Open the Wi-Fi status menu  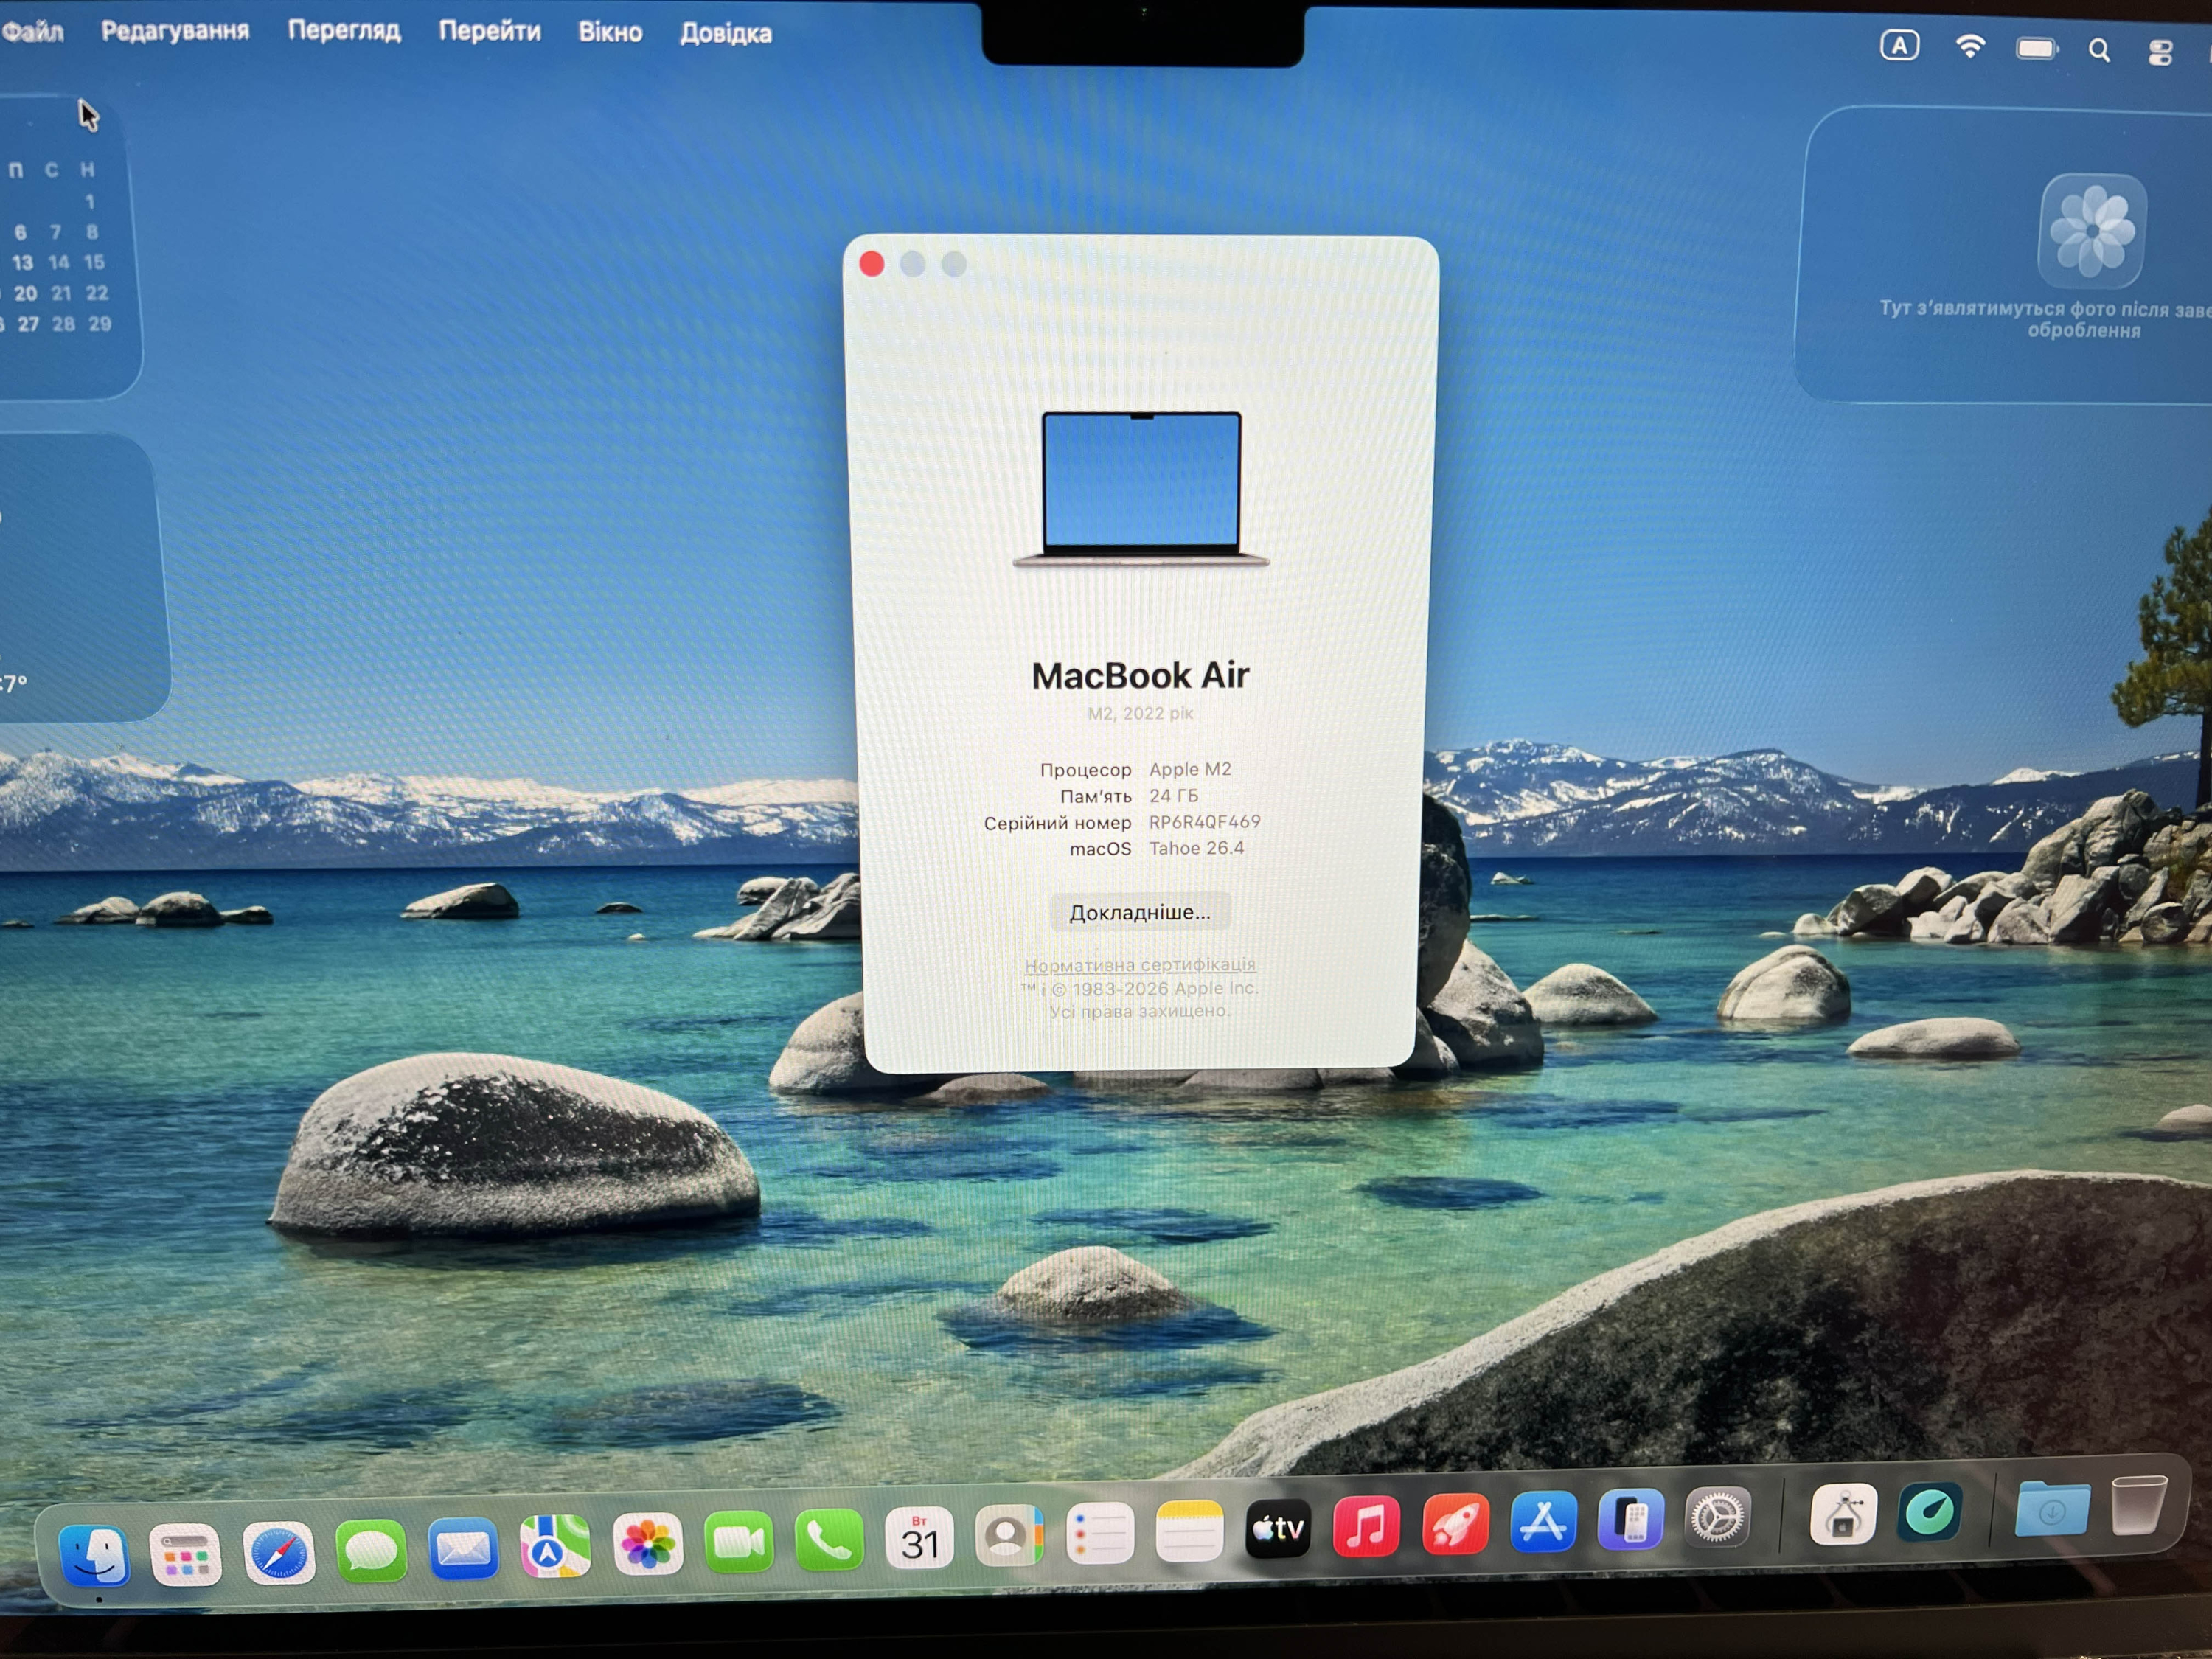pos(1970,47)
